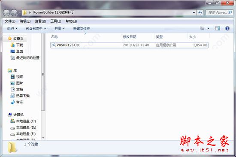Click the Xunlei Downloads library icon

pos(12,96)
